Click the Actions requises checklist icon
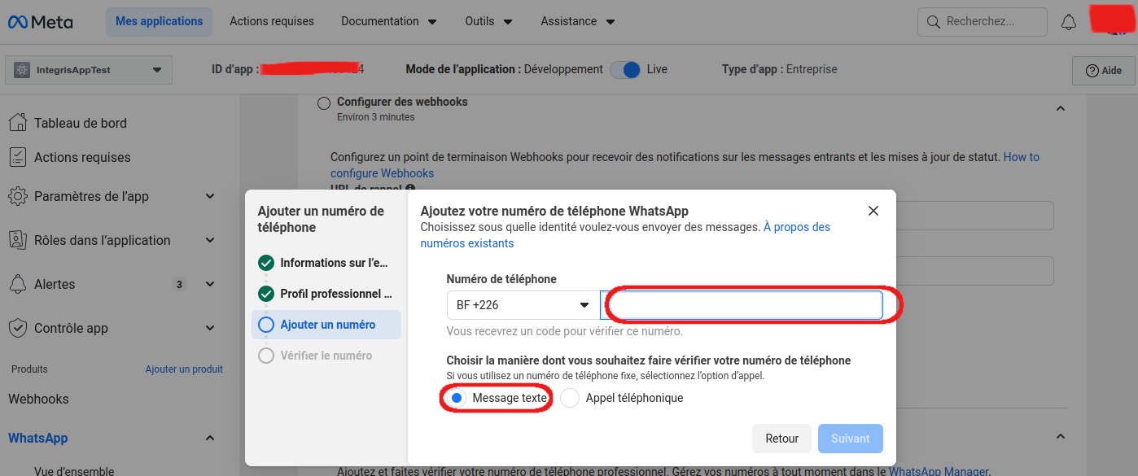 click(x=18, y=157)
